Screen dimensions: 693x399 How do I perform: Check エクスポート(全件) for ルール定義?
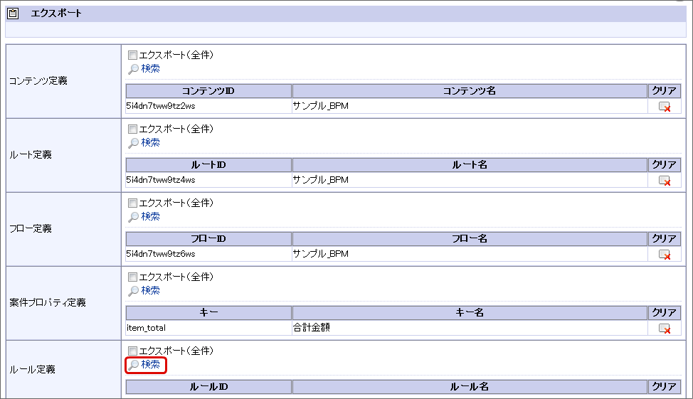(132, 351)
